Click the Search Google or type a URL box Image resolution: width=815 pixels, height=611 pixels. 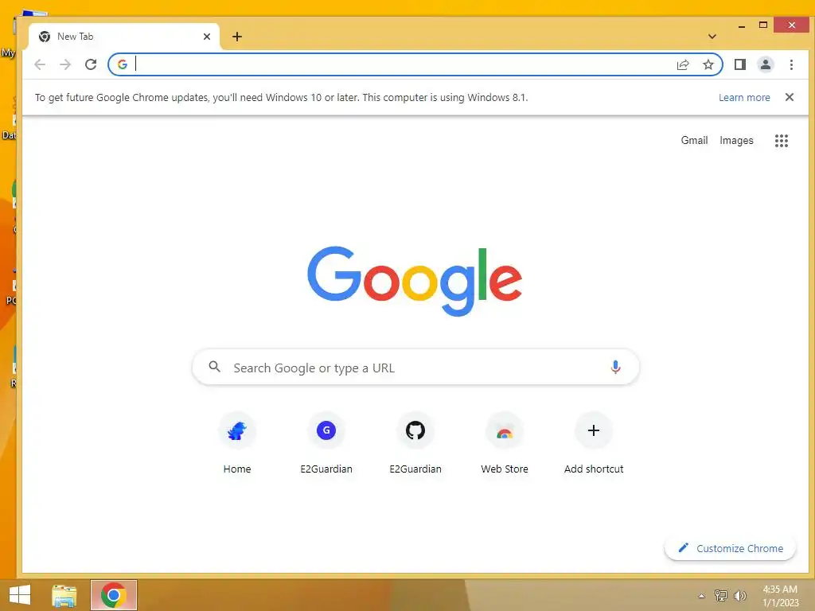[415, 368]
